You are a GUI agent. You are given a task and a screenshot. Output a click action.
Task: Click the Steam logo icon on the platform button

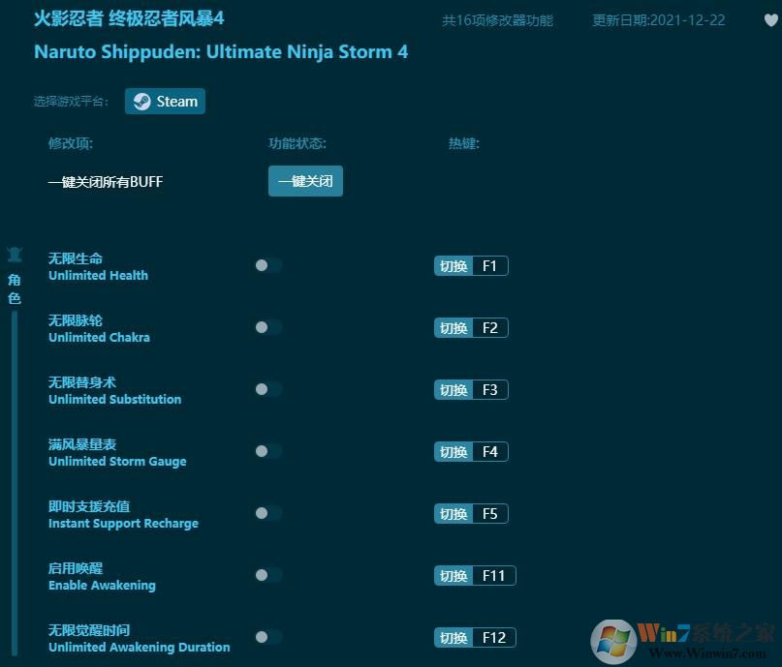pyautogui.click(x=143, y=101)
